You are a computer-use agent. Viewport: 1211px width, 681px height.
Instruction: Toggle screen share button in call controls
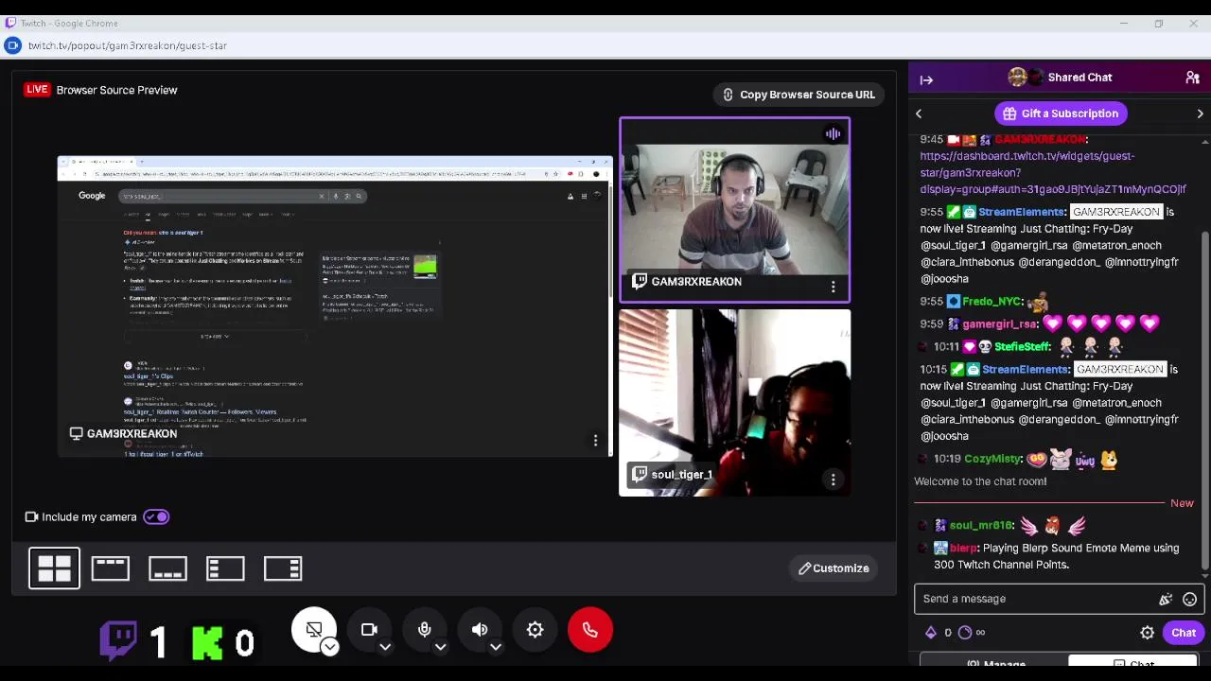(x=314, y=629)
